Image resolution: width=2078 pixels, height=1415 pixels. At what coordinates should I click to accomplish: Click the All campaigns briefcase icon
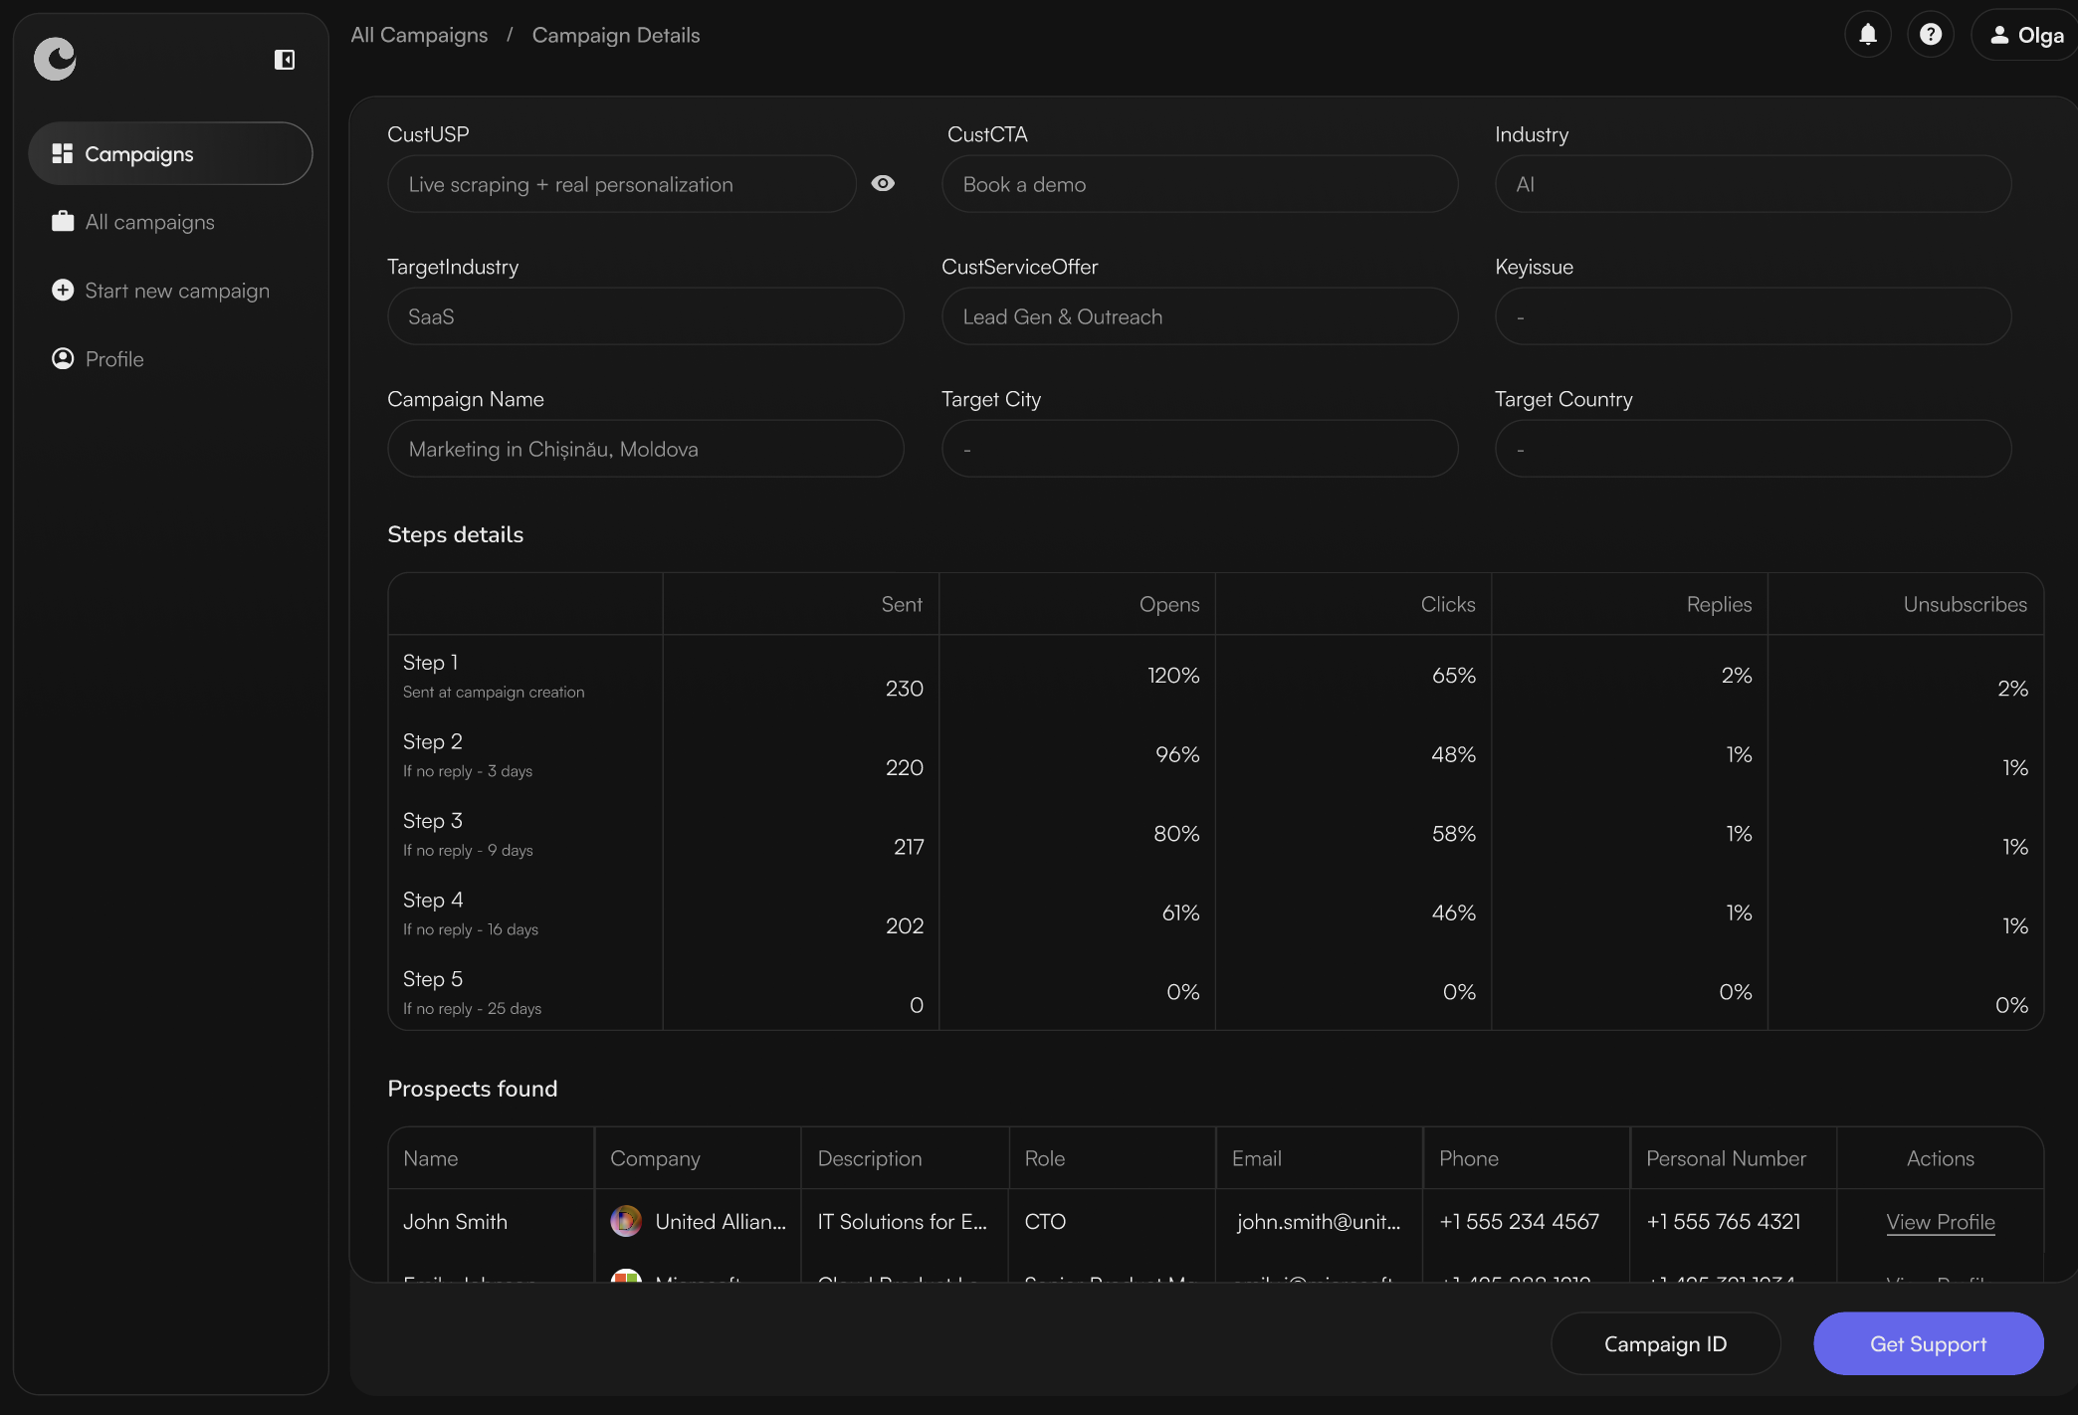pos(63,221)
